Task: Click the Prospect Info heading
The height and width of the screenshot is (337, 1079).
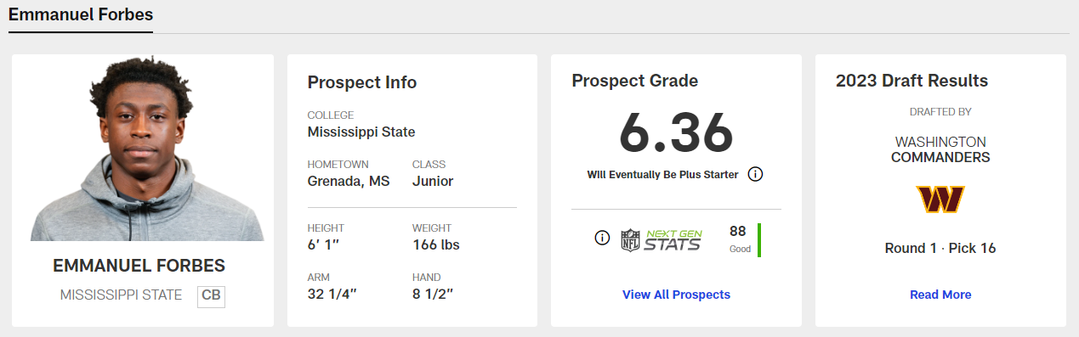Action: (x=362, y=82)
